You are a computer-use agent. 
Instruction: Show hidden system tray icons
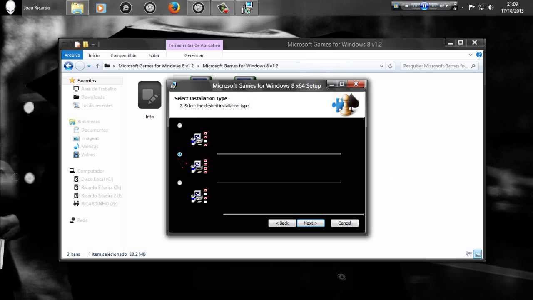(462, 7)
